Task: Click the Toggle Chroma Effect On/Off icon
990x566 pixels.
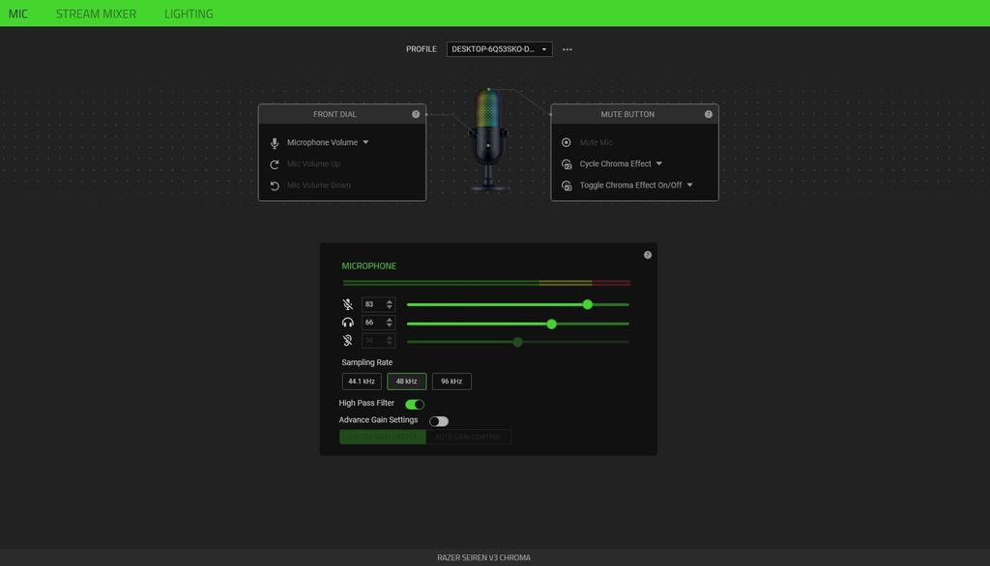Action: [x=567, y=184]
